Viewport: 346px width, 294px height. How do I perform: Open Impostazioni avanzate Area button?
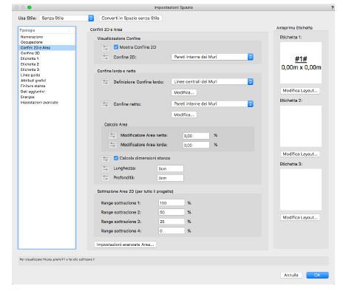[x=125, y=245]
